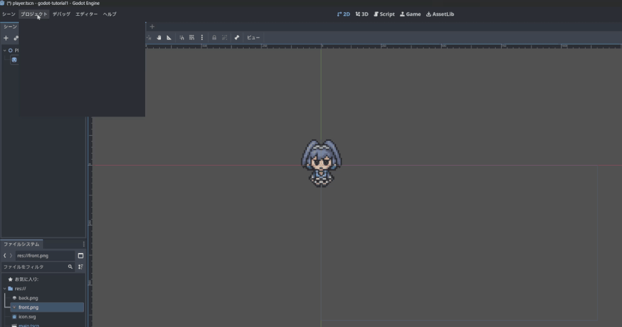Select the res:// folder icon
622x327 pixels.
tap(10, 289)
